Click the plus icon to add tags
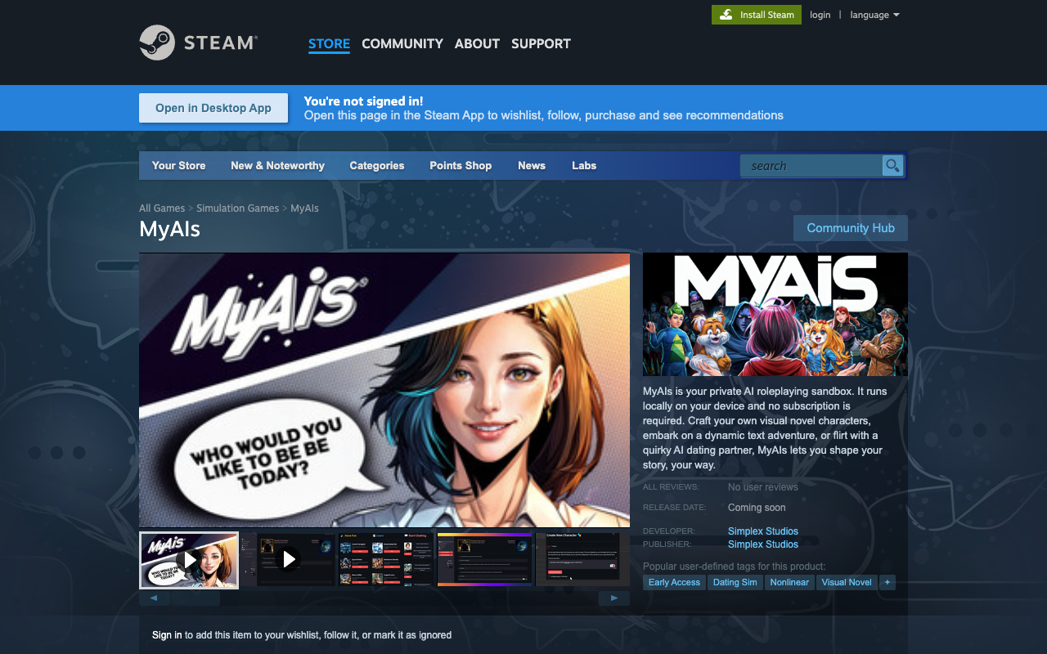Image resolution: width=1047 pixels, height=654 pixels. [x=887, y=582]
